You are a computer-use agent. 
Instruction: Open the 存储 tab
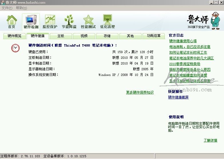(107, 36)
